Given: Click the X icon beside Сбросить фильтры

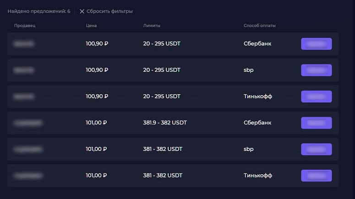Looking at the screenshot, I should [x=82, y=11].
